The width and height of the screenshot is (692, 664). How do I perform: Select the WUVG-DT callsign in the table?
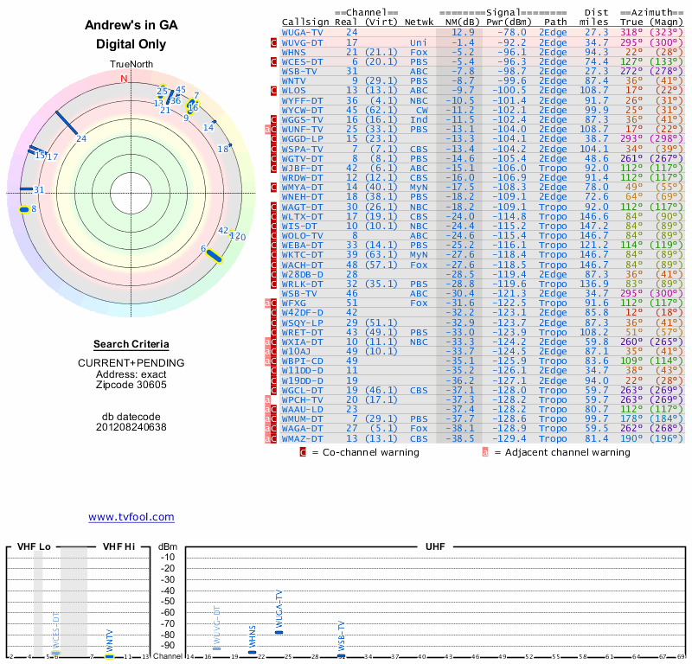tap(302, 42)
